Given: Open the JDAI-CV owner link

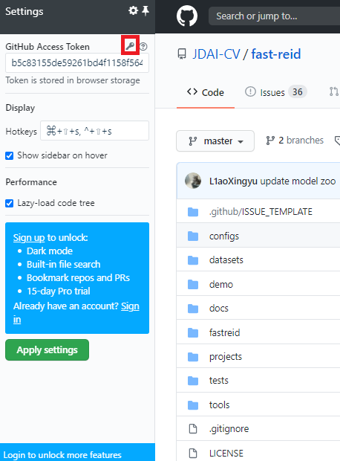Looking at the screenshot, I should click(216, 54).
